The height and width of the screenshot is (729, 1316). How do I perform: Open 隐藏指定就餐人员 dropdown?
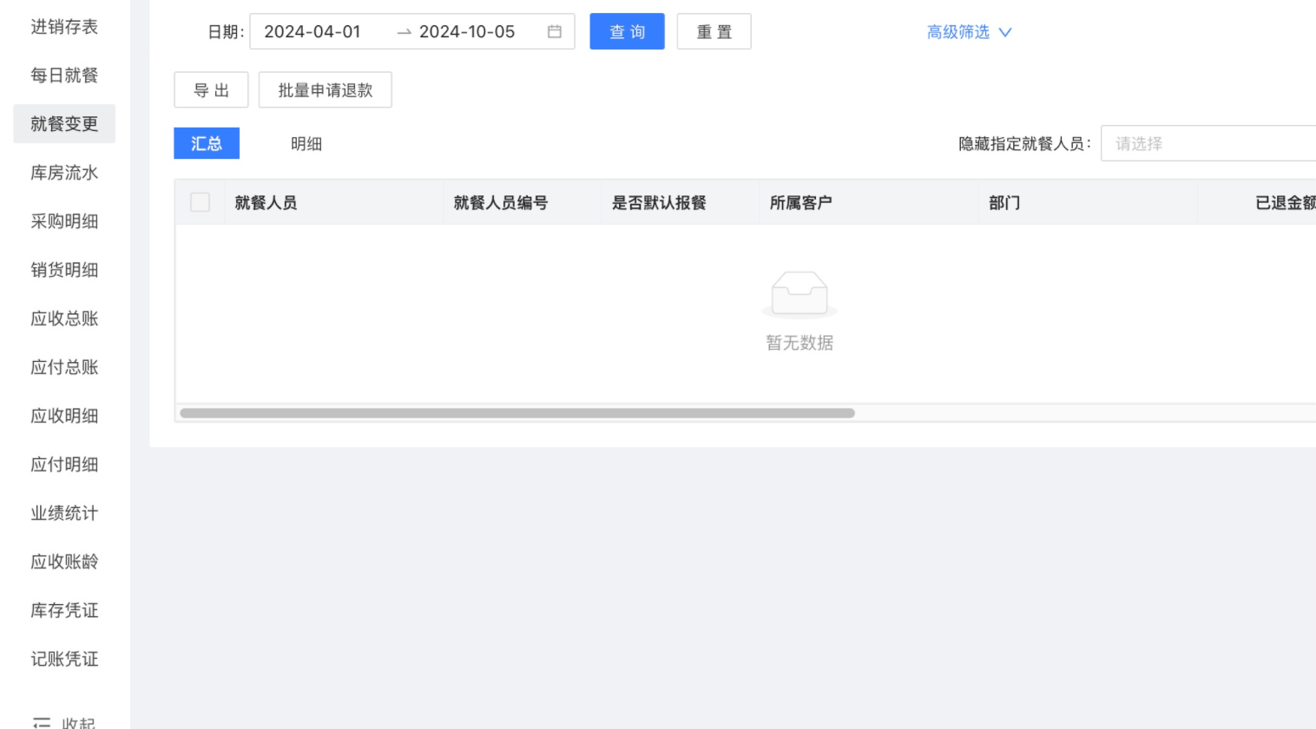pos(1208,143)
